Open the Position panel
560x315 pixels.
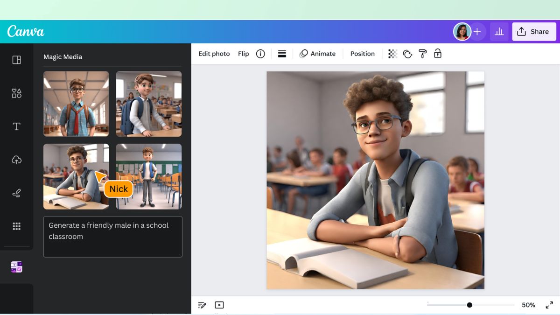363,54
